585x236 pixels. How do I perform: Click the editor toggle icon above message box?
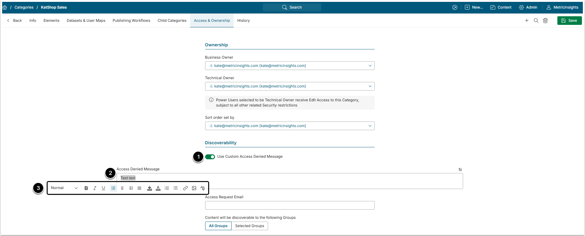(x=460, y=169)
